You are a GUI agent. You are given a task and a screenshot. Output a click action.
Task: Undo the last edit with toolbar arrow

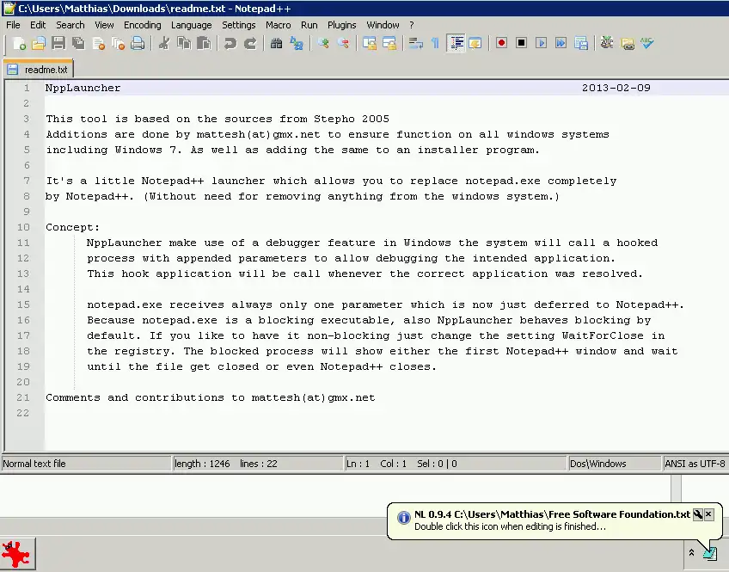click(230, 43)
